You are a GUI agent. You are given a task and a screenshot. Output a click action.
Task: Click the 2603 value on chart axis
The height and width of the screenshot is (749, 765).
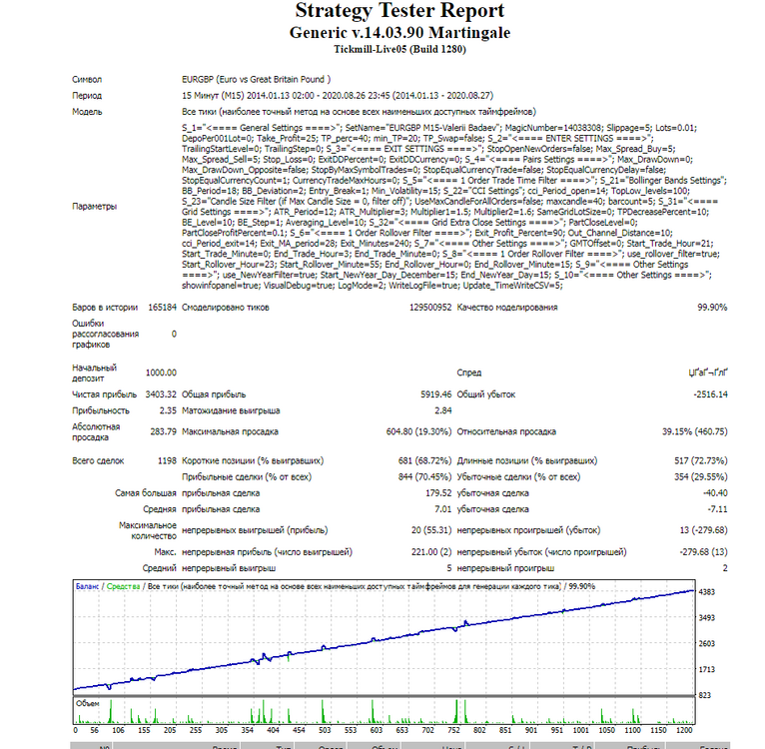pyautogui.click(x=706, y=643)
